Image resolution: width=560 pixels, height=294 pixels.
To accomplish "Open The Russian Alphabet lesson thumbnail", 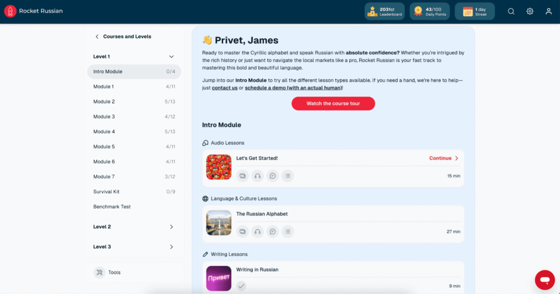I will point(219,222).
